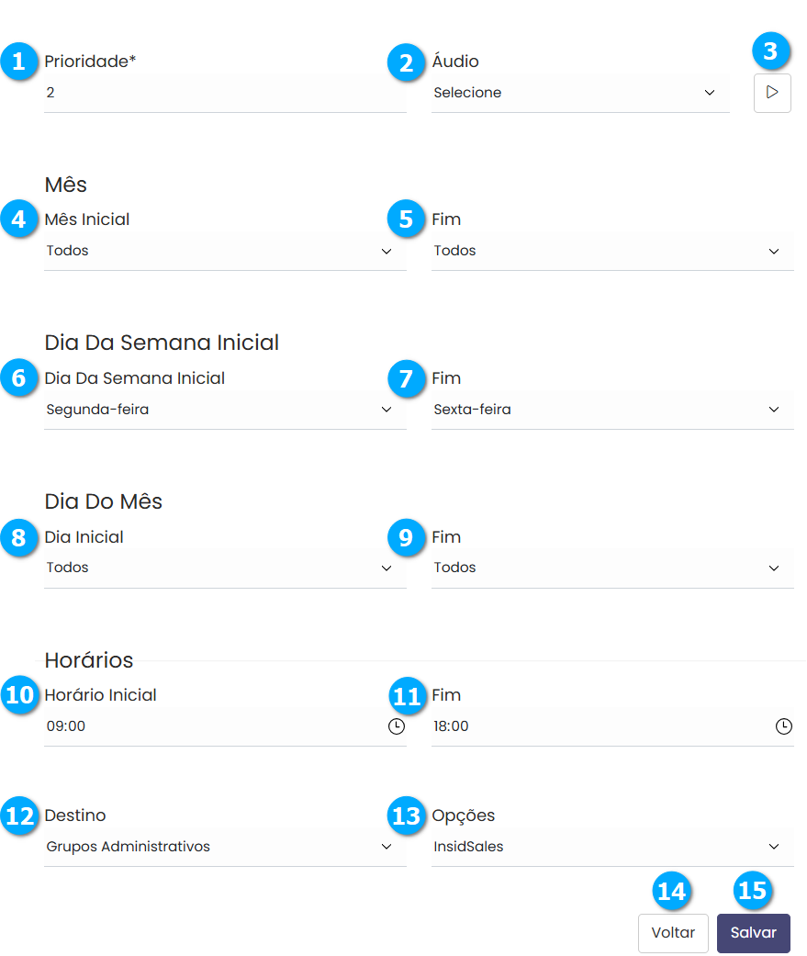Viewport: 807px width, 956px height.
Task: Save the form with Salvar button
Action: [x=753, y=933]
